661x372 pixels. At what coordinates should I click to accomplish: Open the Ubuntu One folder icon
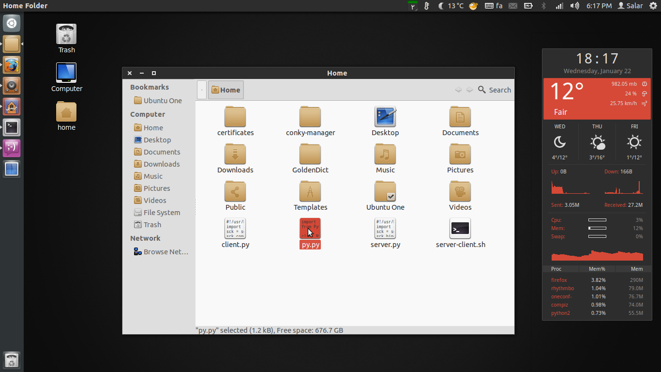point(385,192)
